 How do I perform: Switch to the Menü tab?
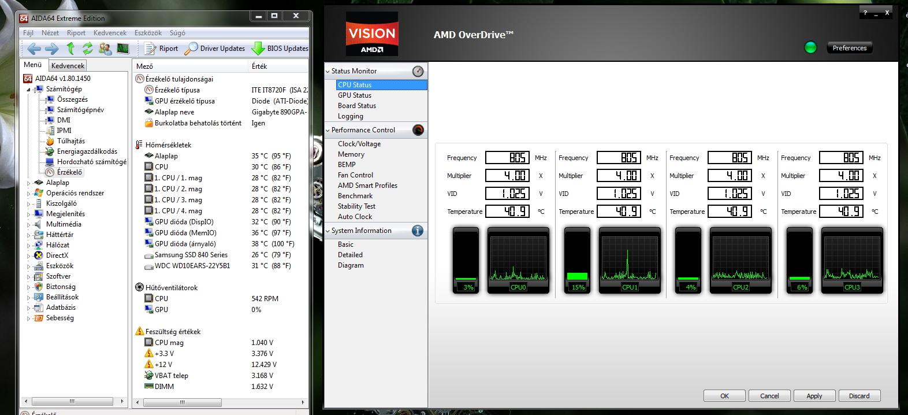(32, 65)
